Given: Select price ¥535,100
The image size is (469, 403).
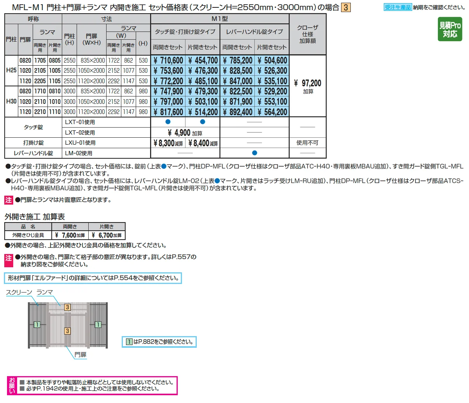Looking at the screenshot, I should pyautogui.click(x=272, y=81).
